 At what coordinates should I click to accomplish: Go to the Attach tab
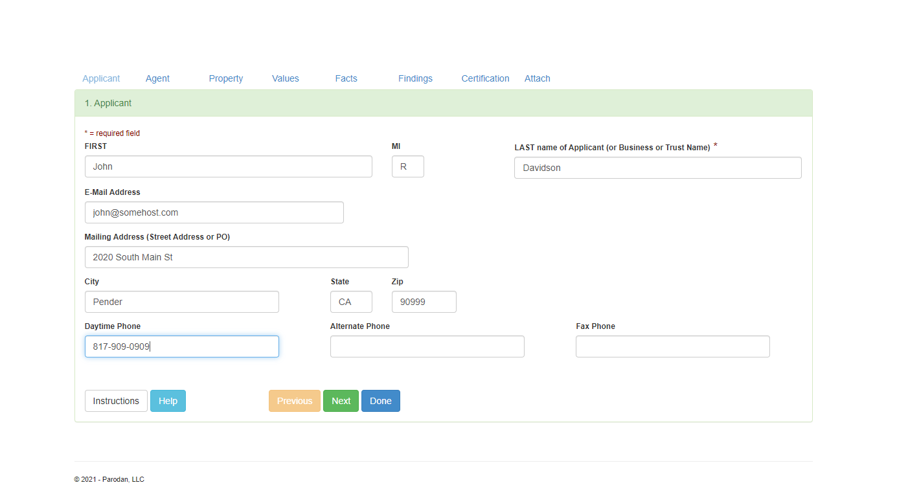pyautogui.click(x=538, y=78)
